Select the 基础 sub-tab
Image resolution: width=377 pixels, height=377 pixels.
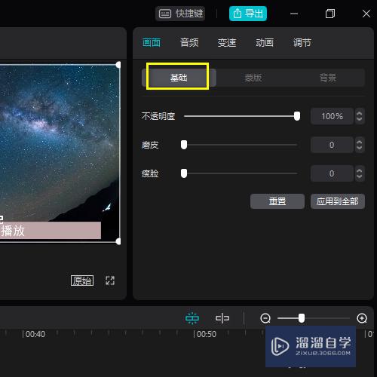[x=179, y=78]
